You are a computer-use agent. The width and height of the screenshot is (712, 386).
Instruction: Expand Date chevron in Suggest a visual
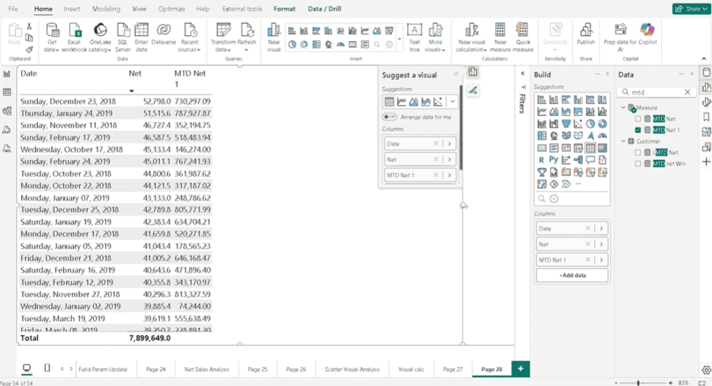450,144
